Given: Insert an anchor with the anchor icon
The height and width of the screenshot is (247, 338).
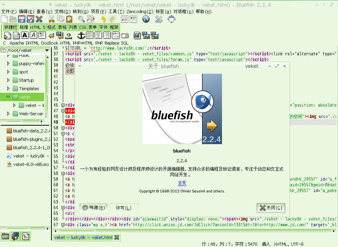Looking at the screenshot, I should pyautogui.click(x=81, y=35).
